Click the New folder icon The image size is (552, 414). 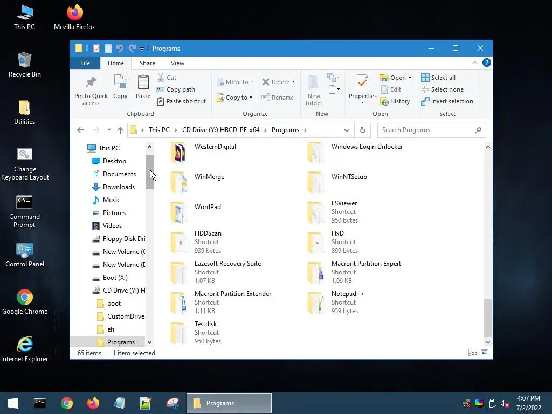[x=314, y=90]
